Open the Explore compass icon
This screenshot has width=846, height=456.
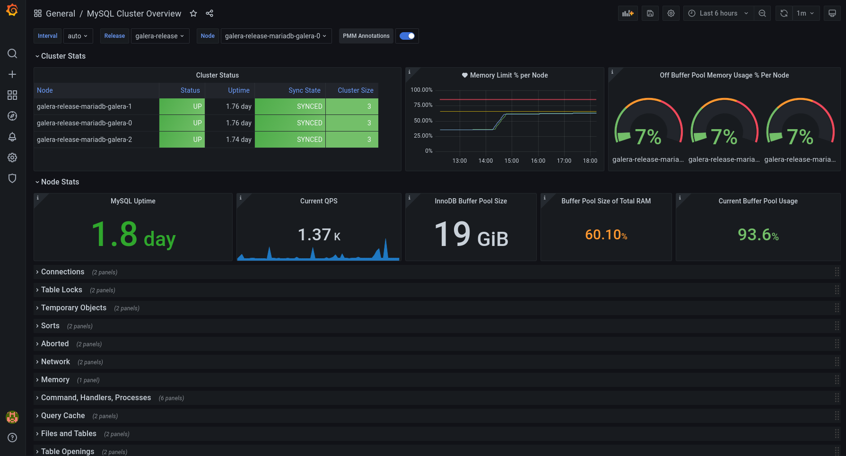pos(12,116)
